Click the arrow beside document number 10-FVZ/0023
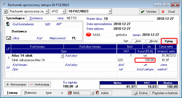 click(110, 11)
